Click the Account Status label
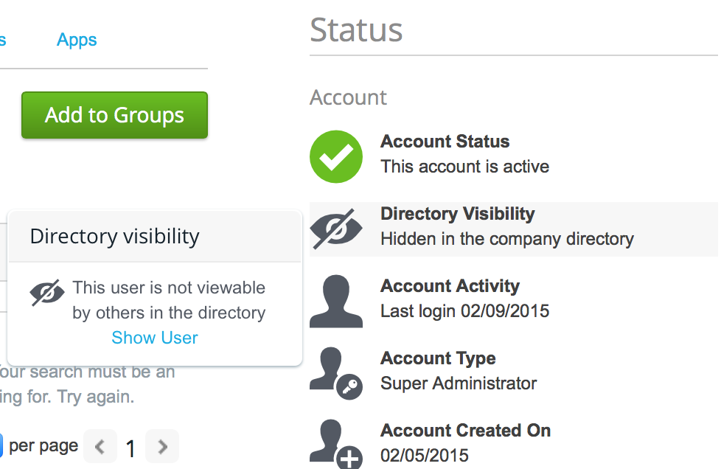The image size is (721, 469). [445, 142]
